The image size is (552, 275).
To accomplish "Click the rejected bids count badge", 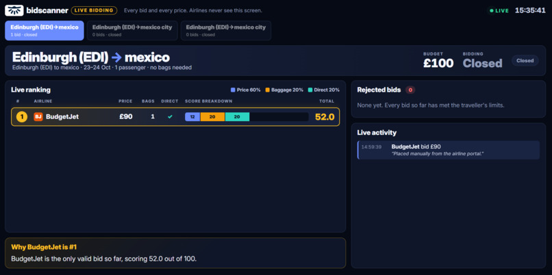I will (x=410, y=90).
